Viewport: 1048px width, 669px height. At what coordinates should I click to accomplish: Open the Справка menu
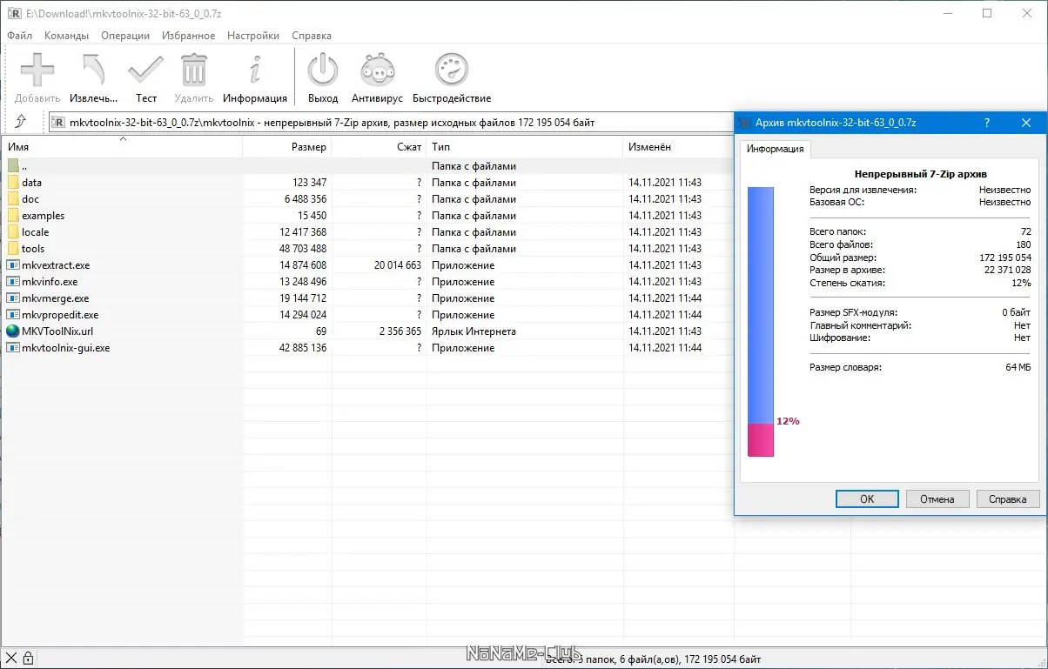(x=312, y=36)
